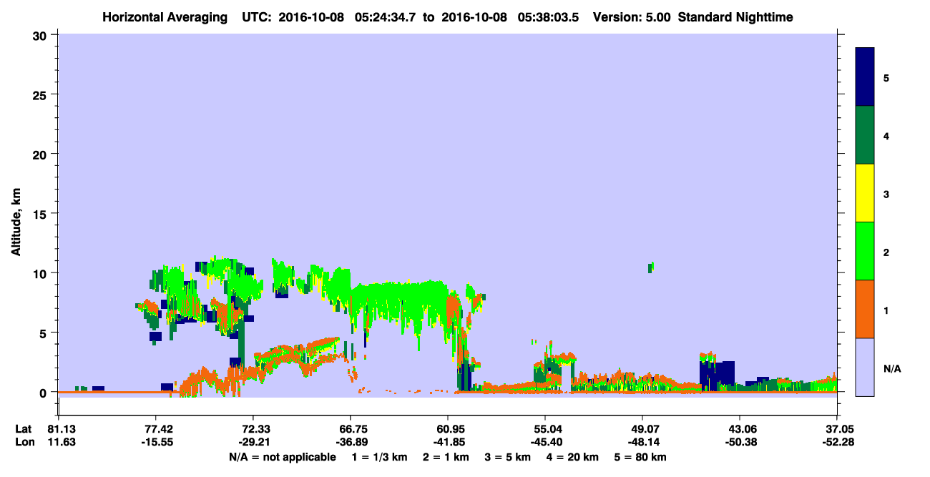Click the bright green level 2 legend swatch
The height and width of the screenshot is (477, 930).
(x=865, y=251)
